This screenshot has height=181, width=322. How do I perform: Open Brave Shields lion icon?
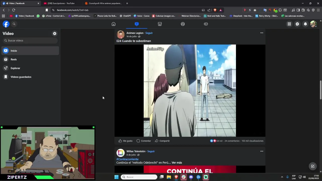[215, 10]
